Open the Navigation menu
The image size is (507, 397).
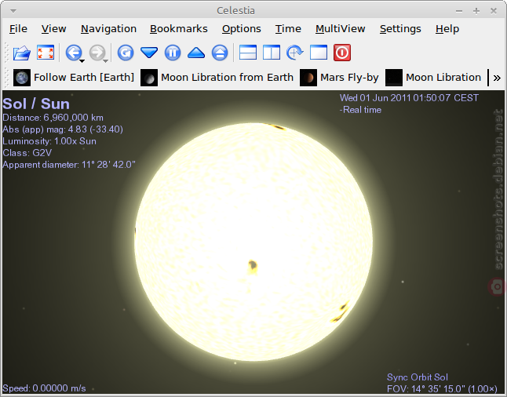coord(108,29)
